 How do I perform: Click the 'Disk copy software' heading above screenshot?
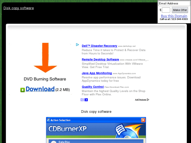click(96, 112)
